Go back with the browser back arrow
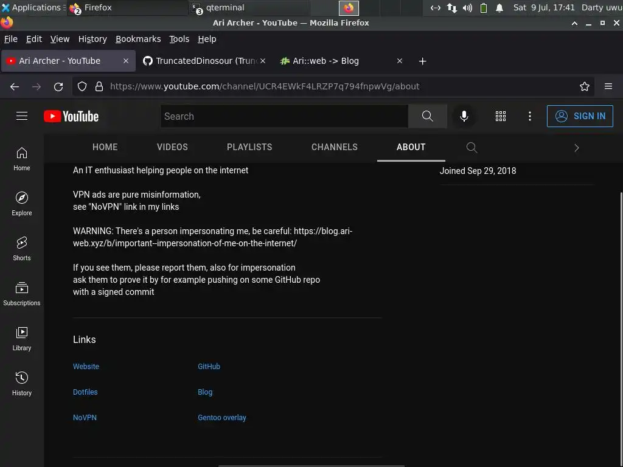The width and height of the screenshot is (623, 467). click(x=15, y=86)
